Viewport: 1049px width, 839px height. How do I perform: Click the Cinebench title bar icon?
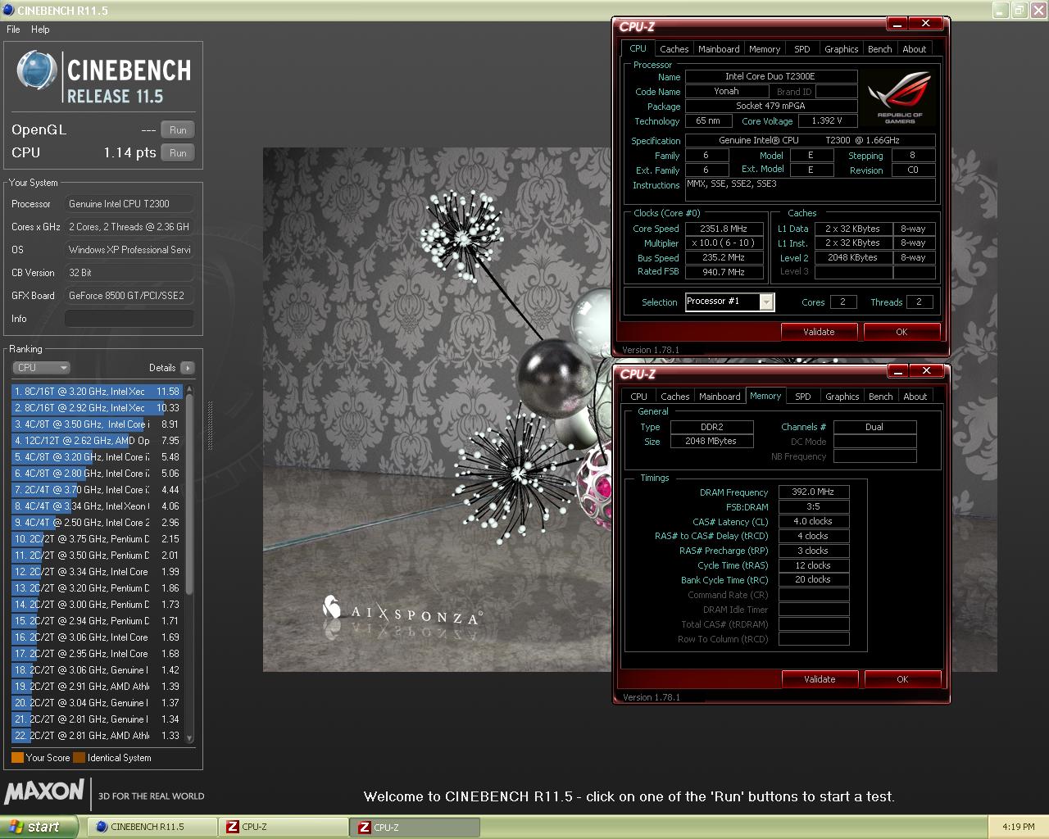8,10
